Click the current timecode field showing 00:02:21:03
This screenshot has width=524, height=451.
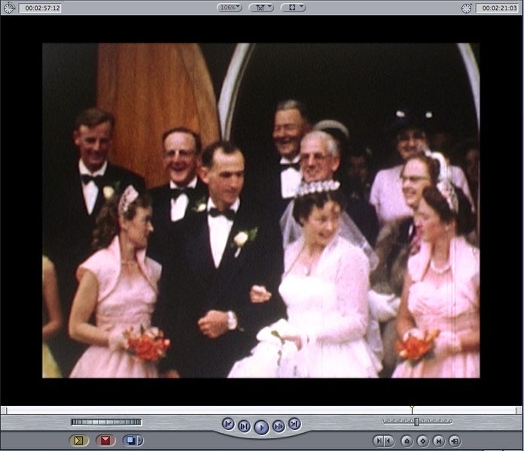point(497,8)
